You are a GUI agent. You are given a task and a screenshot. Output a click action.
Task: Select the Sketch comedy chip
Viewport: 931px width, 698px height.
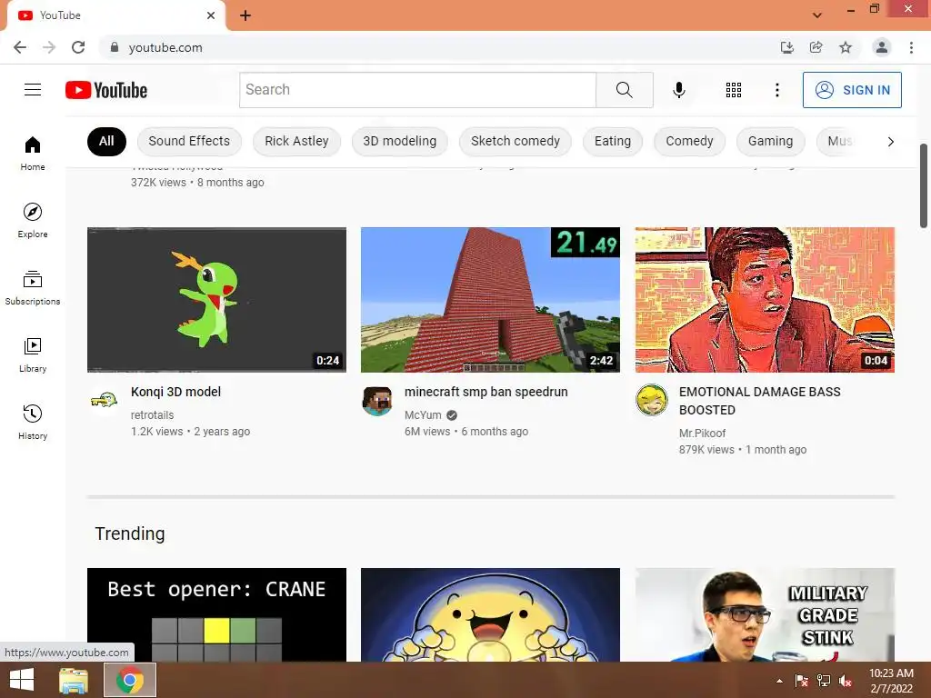click(x=516, y=141)
